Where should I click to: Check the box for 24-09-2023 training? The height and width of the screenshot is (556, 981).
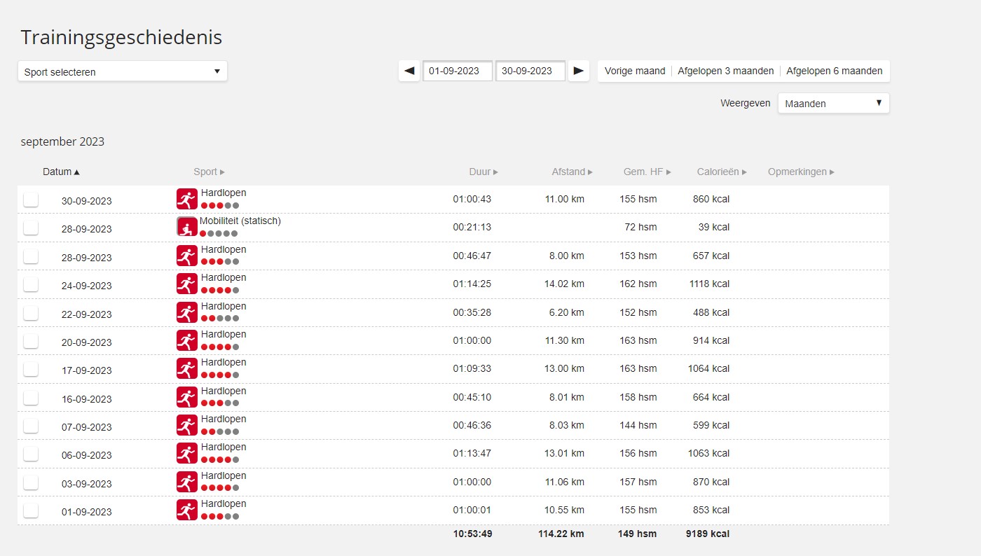point(31,284)
